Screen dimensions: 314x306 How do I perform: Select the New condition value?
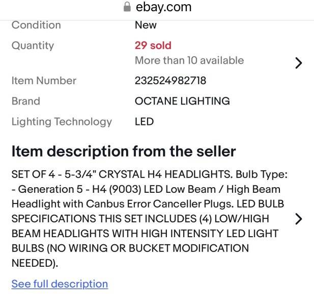pos(146,25)
